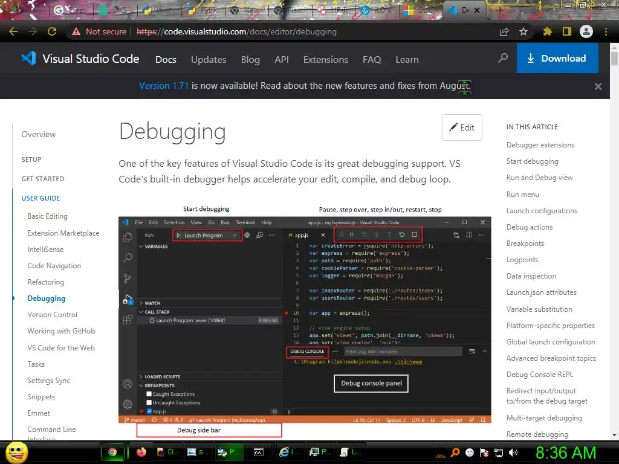Open Working with GitHub in the sidebar
Screen dimensions: 619x464
coord(61,331)
